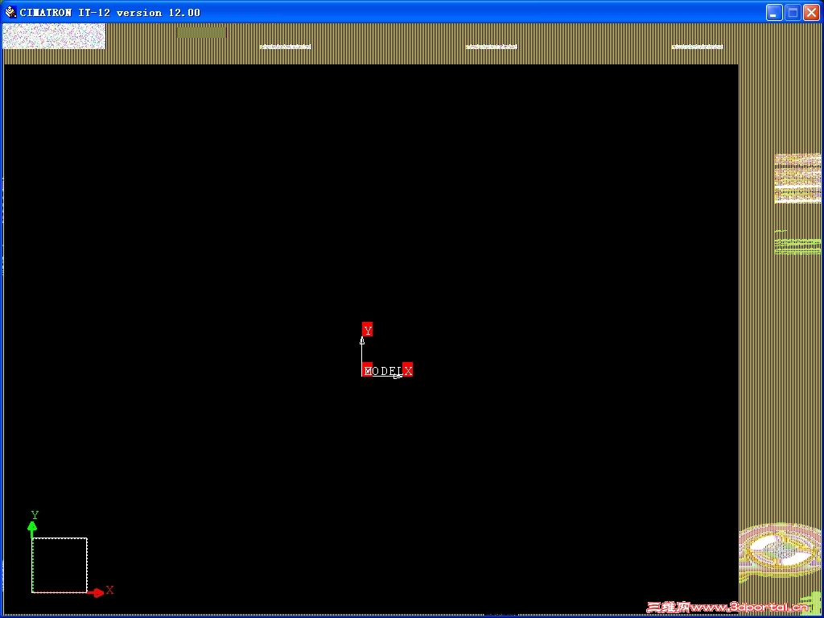Click the red Y axis label at model origin
This screenshot has height=618, width=824.
coord(367,329)
